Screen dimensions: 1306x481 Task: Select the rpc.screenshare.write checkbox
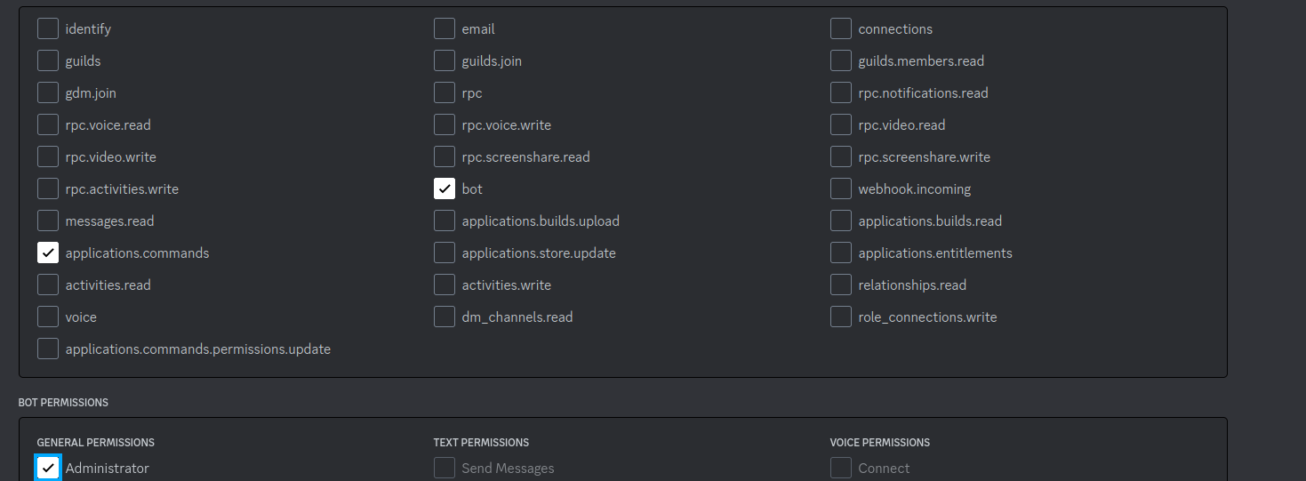(841, 157)
